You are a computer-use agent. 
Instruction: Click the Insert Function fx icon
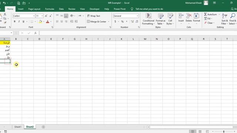coord(36,33)
